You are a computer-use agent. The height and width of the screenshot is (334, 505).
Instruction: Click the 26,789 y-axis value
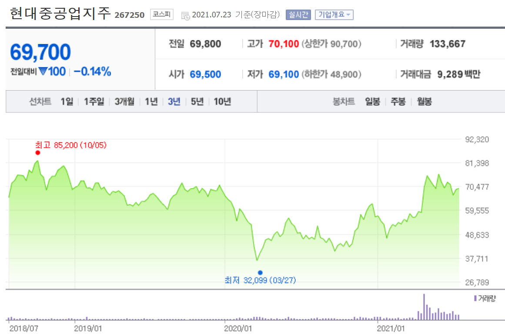click(x=477, y=283)
